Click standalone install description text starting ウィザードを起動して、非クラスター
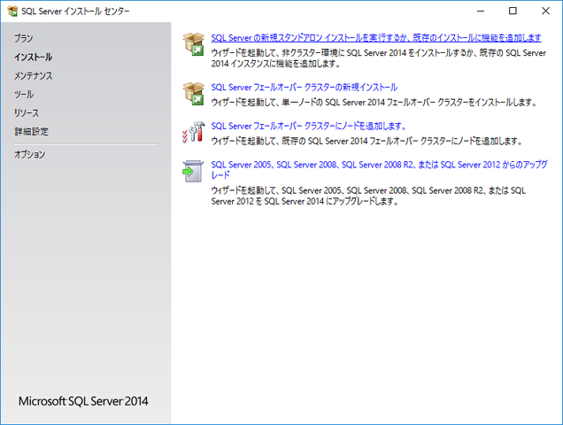563x425 pixels. [379, 58]
